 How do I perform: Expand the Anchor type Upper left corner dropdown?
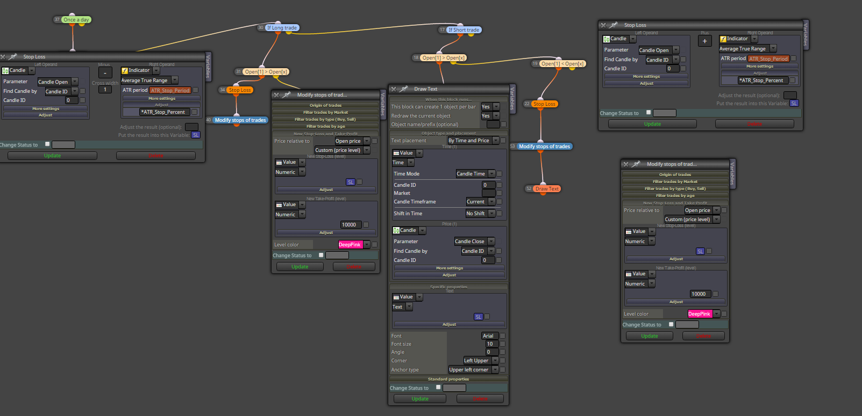click(x=473, y=369)
